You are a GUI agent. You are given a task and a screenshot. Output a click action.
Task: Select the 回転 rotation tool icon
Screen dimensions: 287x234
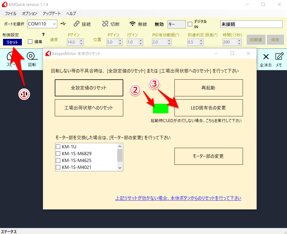pos(32,56)
